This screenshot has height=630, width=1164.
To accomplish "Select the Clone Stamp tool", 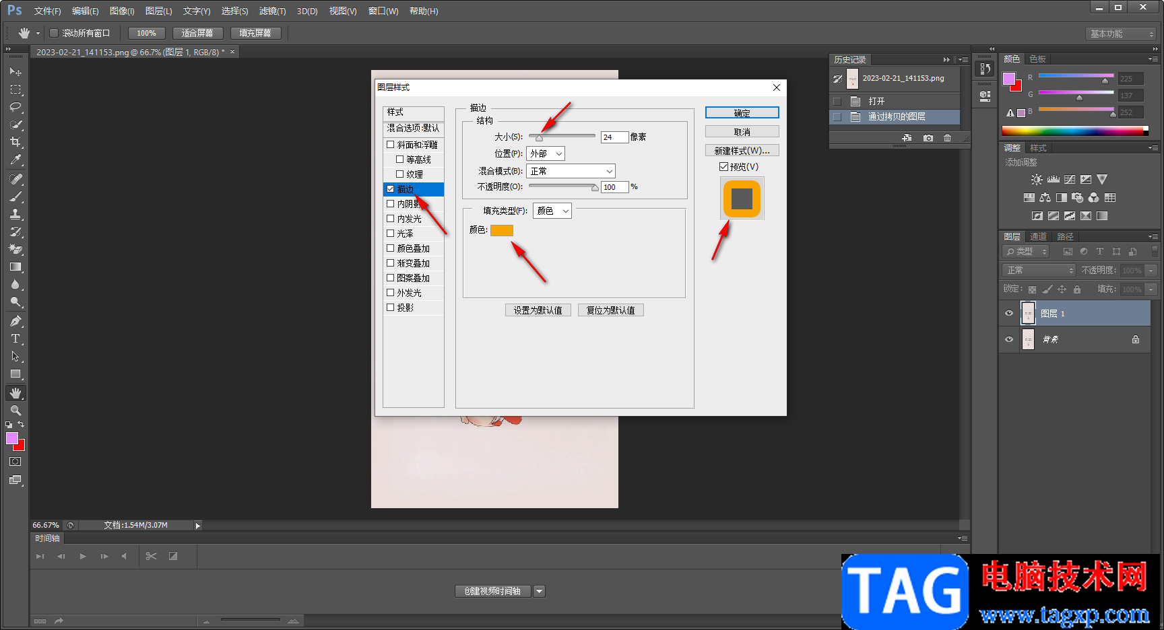I will click(15, 214).
